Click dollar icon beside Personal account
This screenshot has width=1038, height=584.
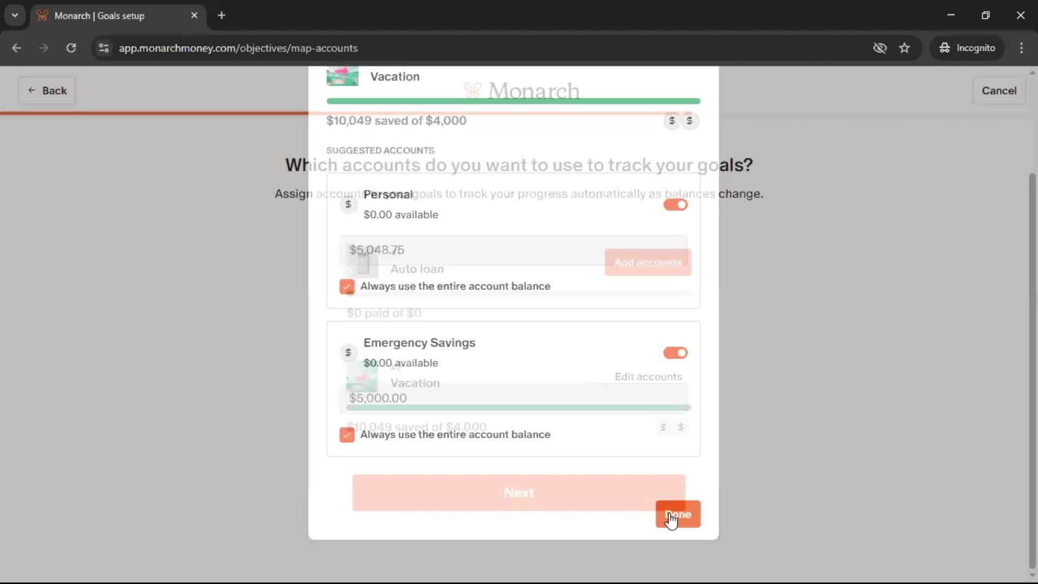[x=348, y=204]
